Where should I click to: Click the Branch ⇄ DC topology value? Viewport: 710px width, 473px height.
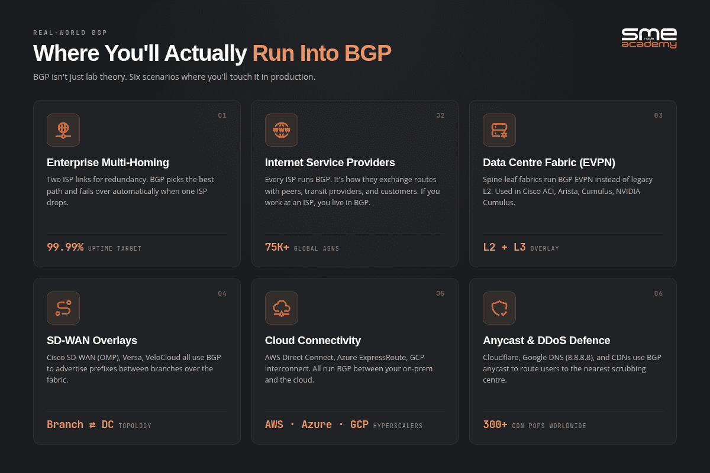[80, 425]
